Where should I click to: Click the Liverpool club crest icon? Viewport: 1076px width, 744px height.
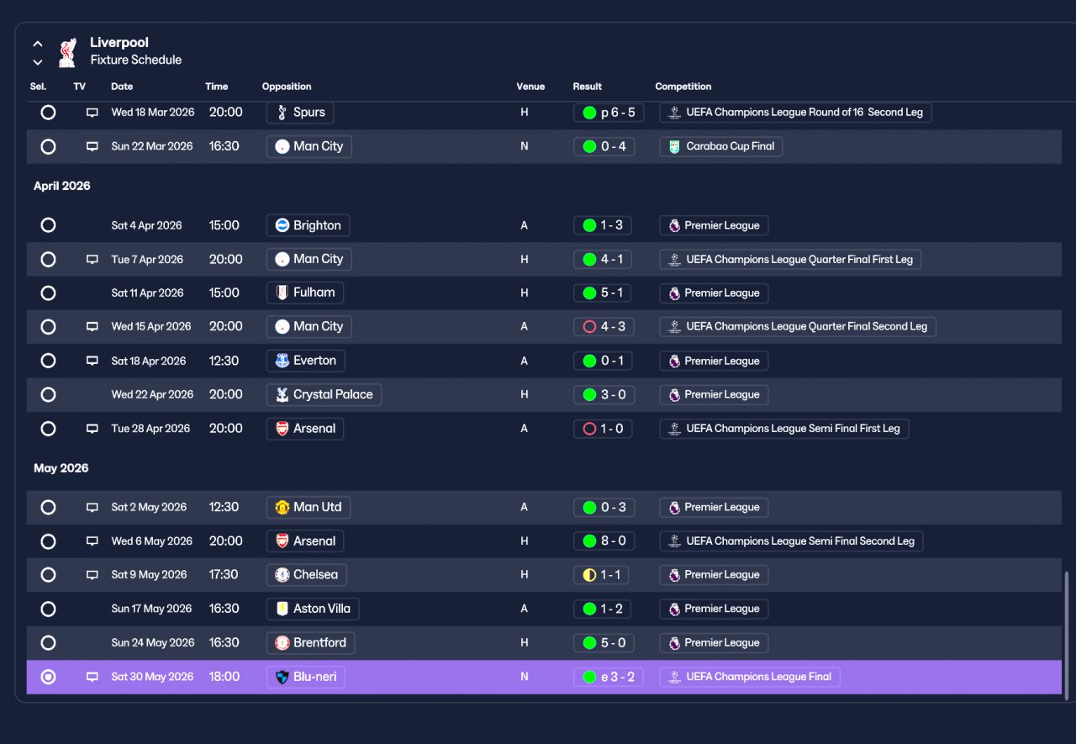[67, 51]
